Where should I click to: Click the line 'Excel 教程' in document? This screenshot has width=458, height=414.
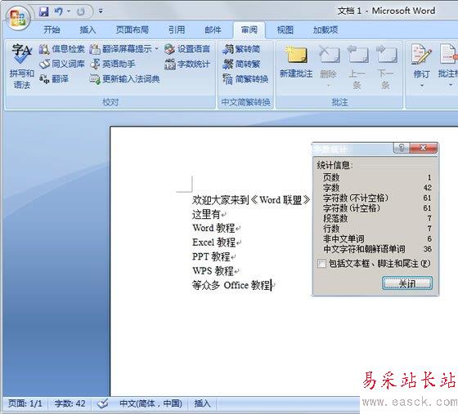(213, 243)
